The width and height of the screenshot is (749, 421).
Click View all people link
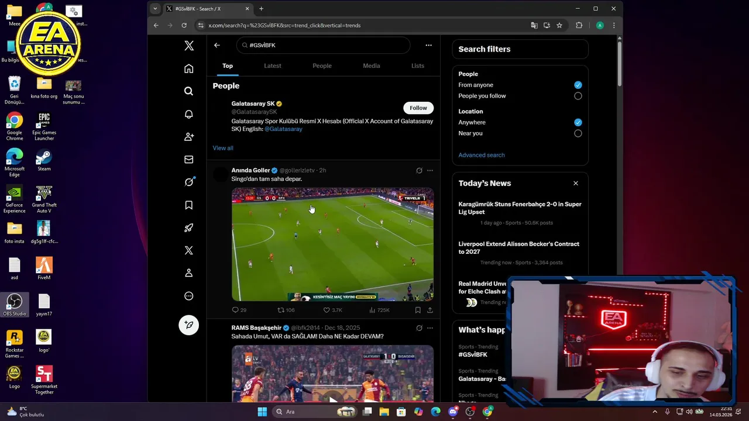coord(222,148)
